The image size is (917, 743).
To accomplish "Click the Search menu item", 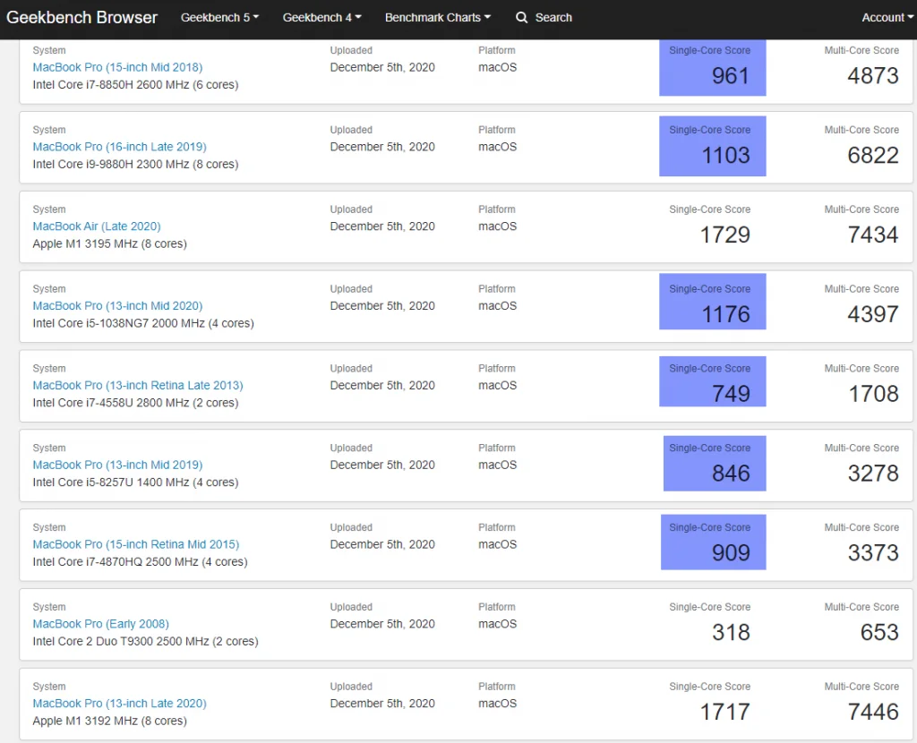I will (544, 18).
